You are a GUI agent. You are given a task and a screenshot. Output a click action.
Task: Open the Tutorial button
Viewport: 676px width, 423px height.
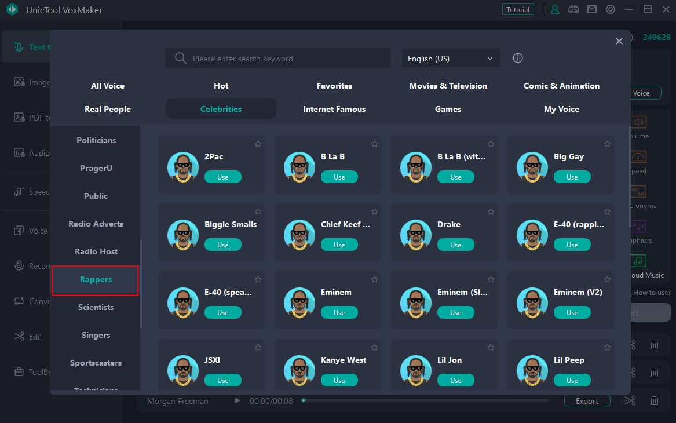point(518,9)
